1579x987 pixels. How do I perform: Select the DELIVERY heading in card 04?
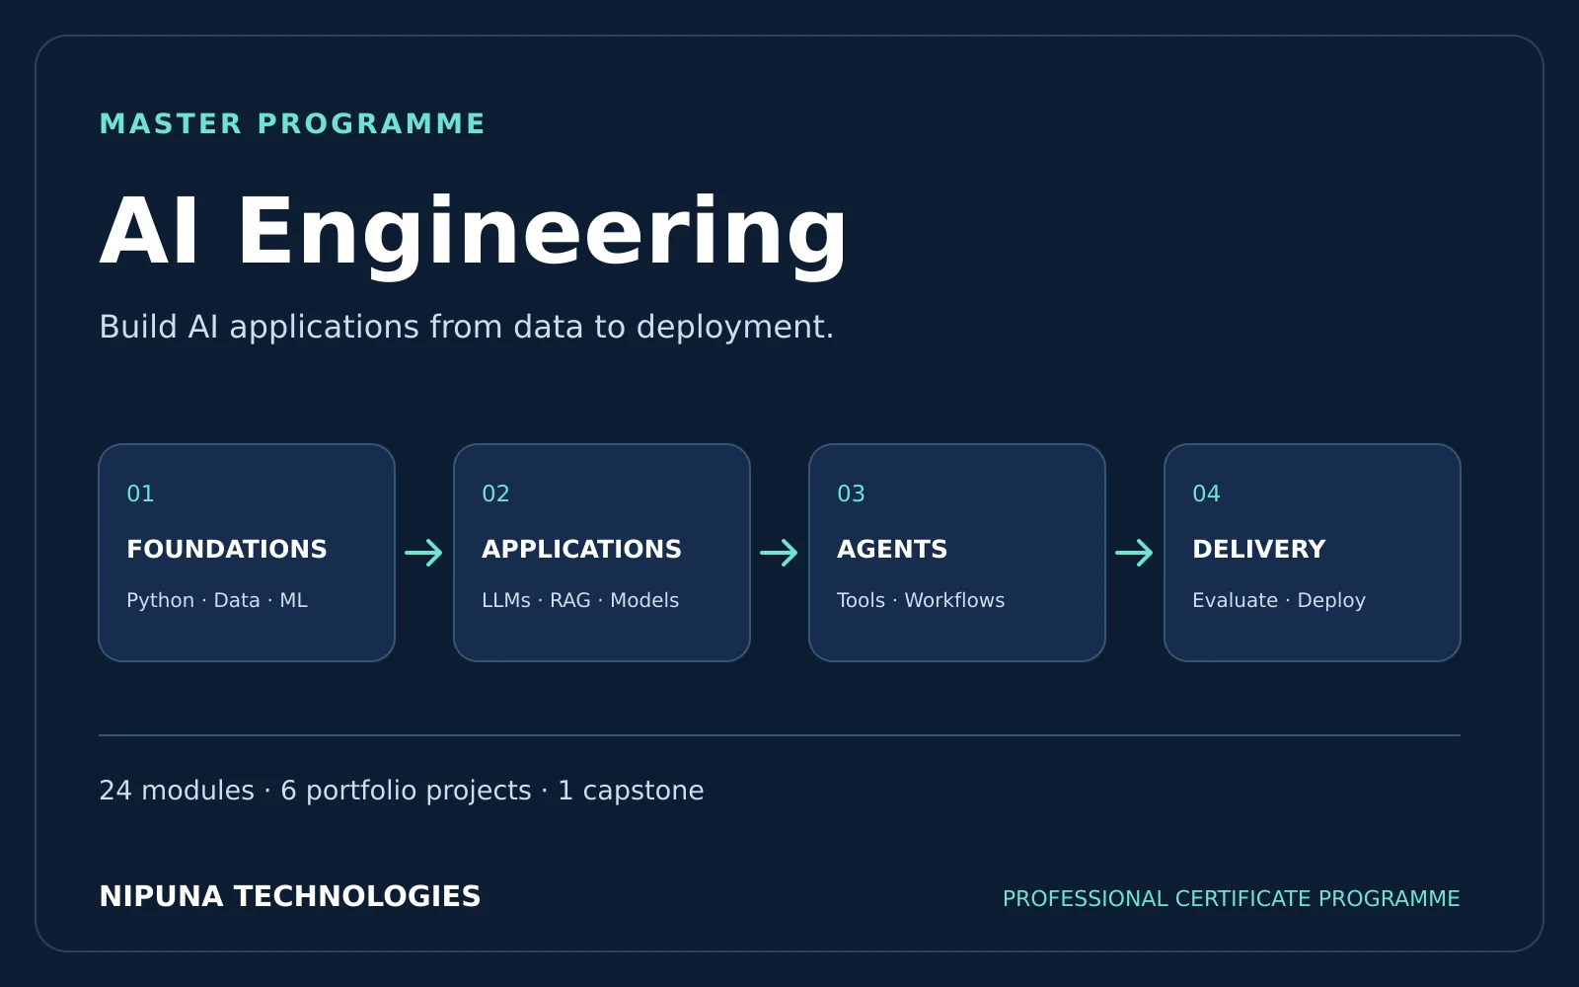coord(1259,550)
